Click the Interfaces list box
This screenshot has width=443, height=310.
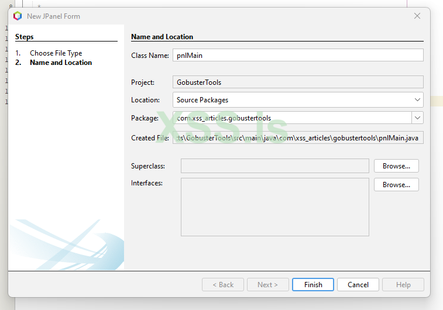point(275,206)
